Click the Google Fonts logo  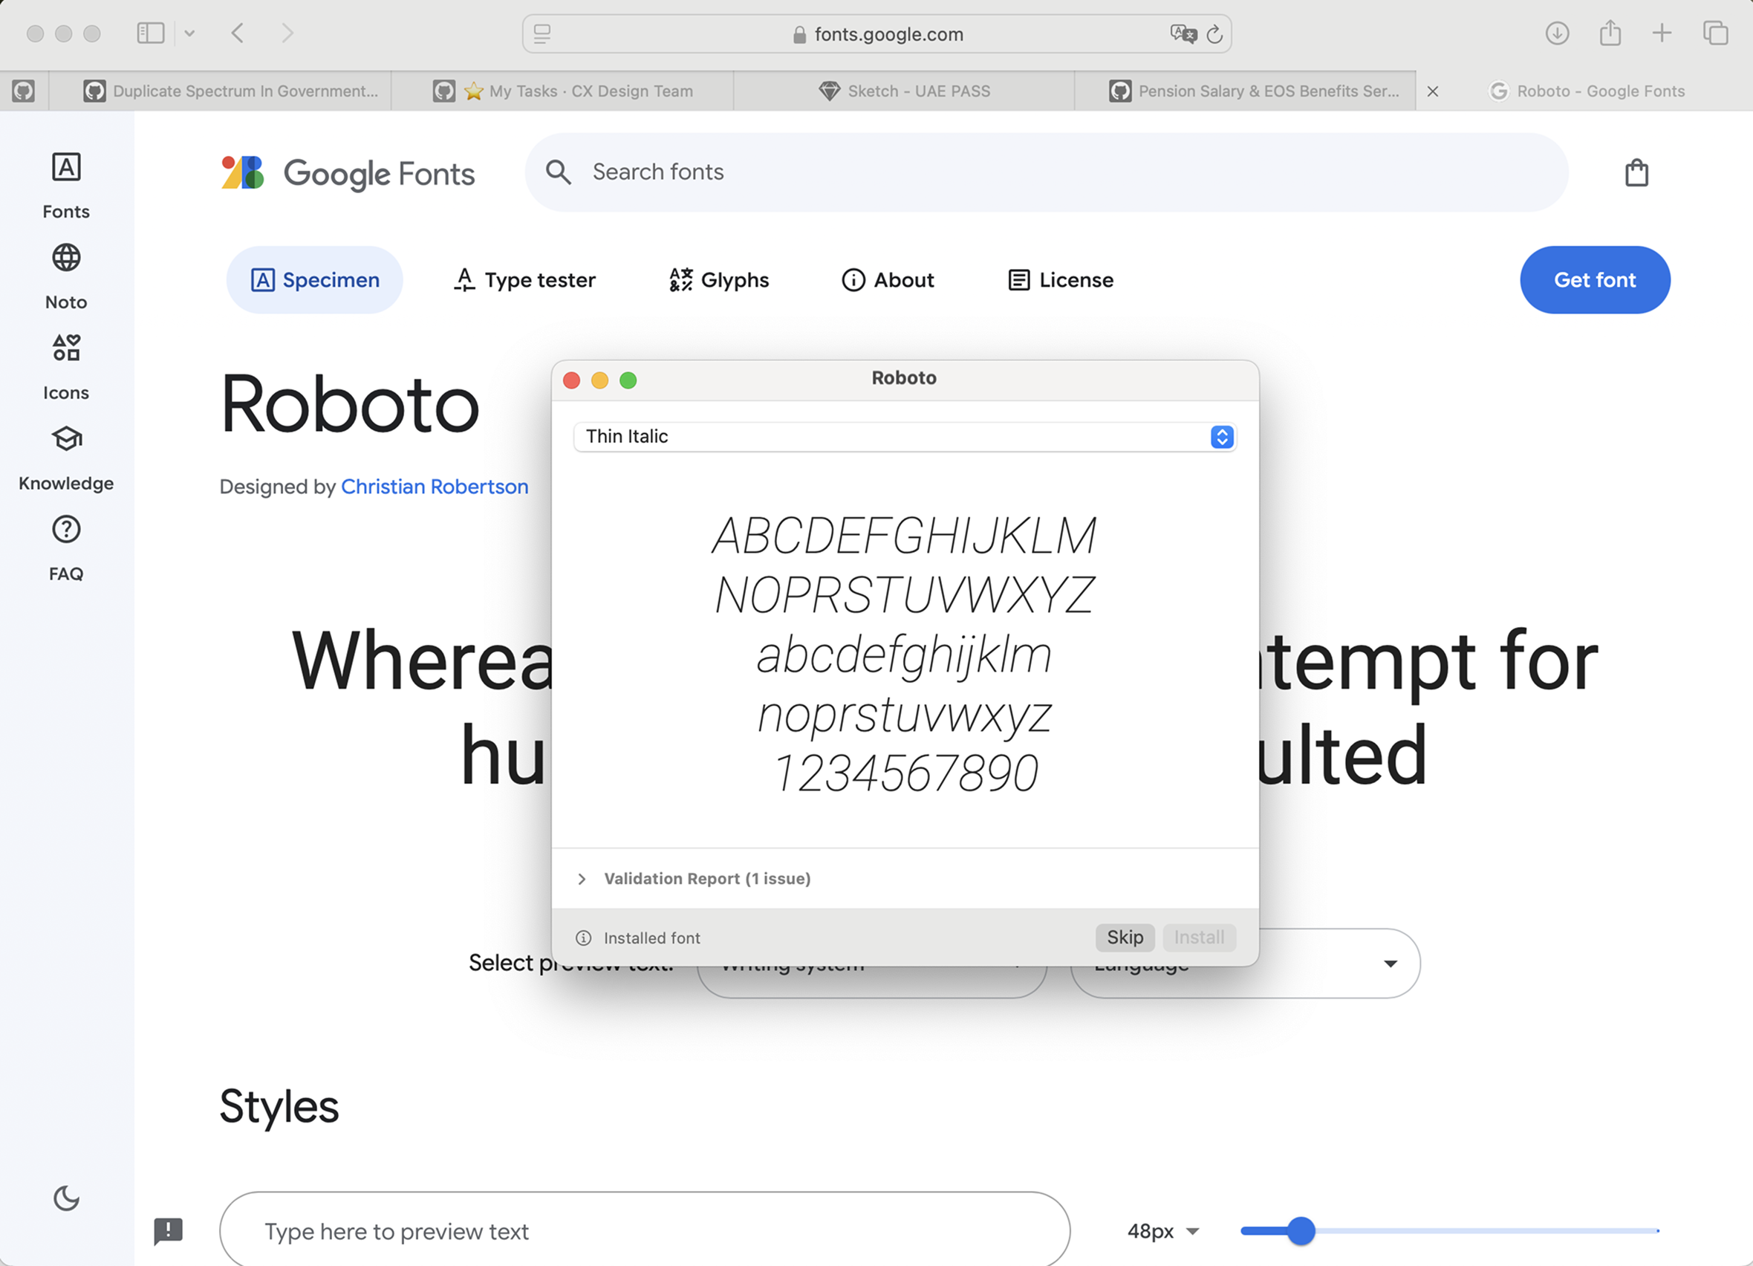click(348, 173)
